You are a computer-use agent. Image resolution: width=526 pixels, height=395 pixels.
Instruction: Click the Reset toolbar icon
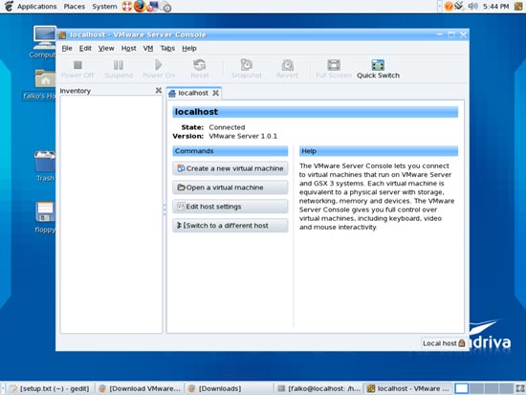200,65
